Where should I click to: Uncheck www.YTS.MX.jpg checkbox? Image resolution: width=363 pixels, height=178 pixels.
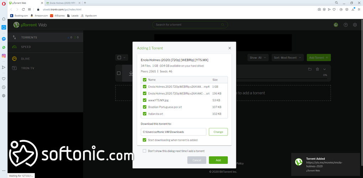[x=145, y=100]
